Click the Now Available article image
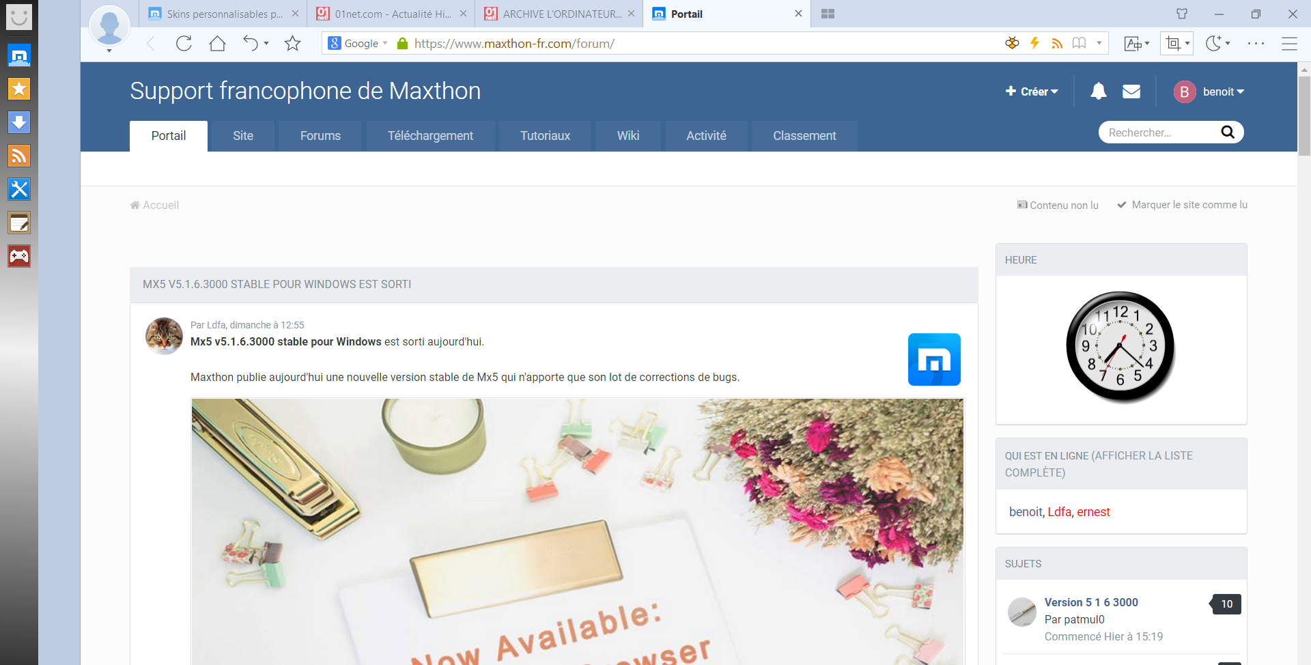 [x=578, y=532]
